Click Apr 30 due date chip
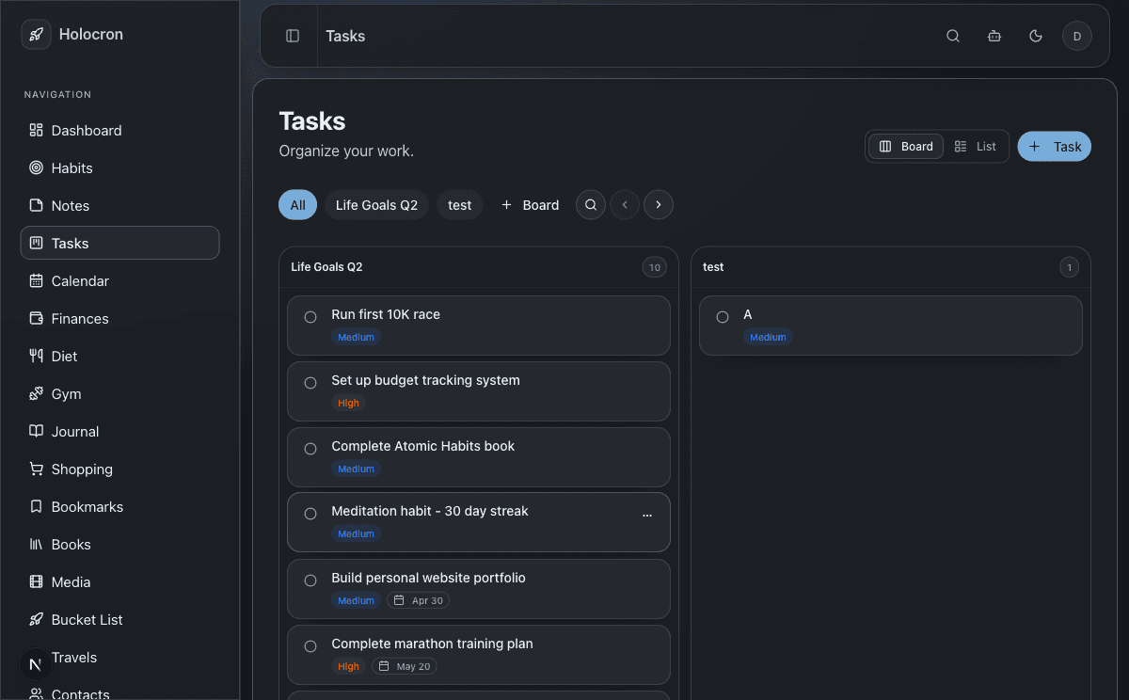The image size is (1129, 700). click(x=419, y=600)
